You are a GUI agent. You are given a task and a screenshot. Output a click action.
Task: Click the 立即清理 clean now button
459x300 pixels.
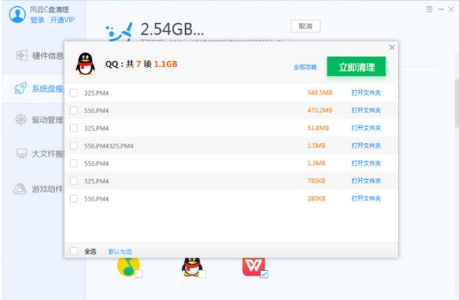356,67
